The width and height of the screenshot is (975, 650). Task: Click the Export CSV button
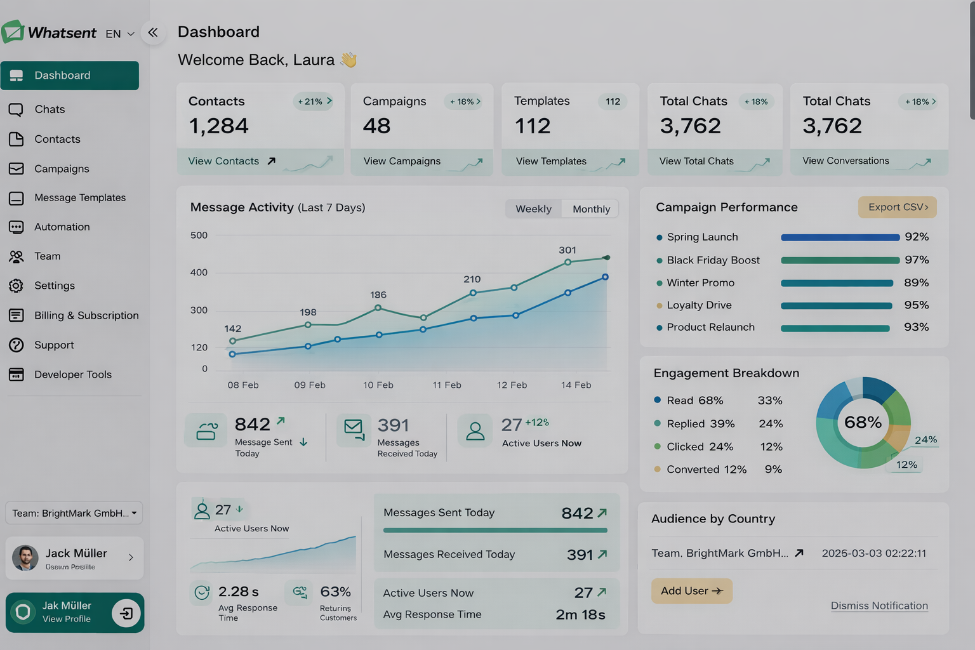(897, 207)
